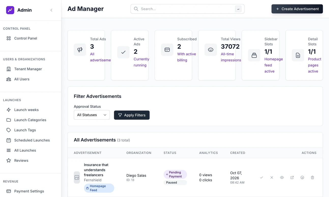Click the Payment Settings card icon

click(9, 191)
